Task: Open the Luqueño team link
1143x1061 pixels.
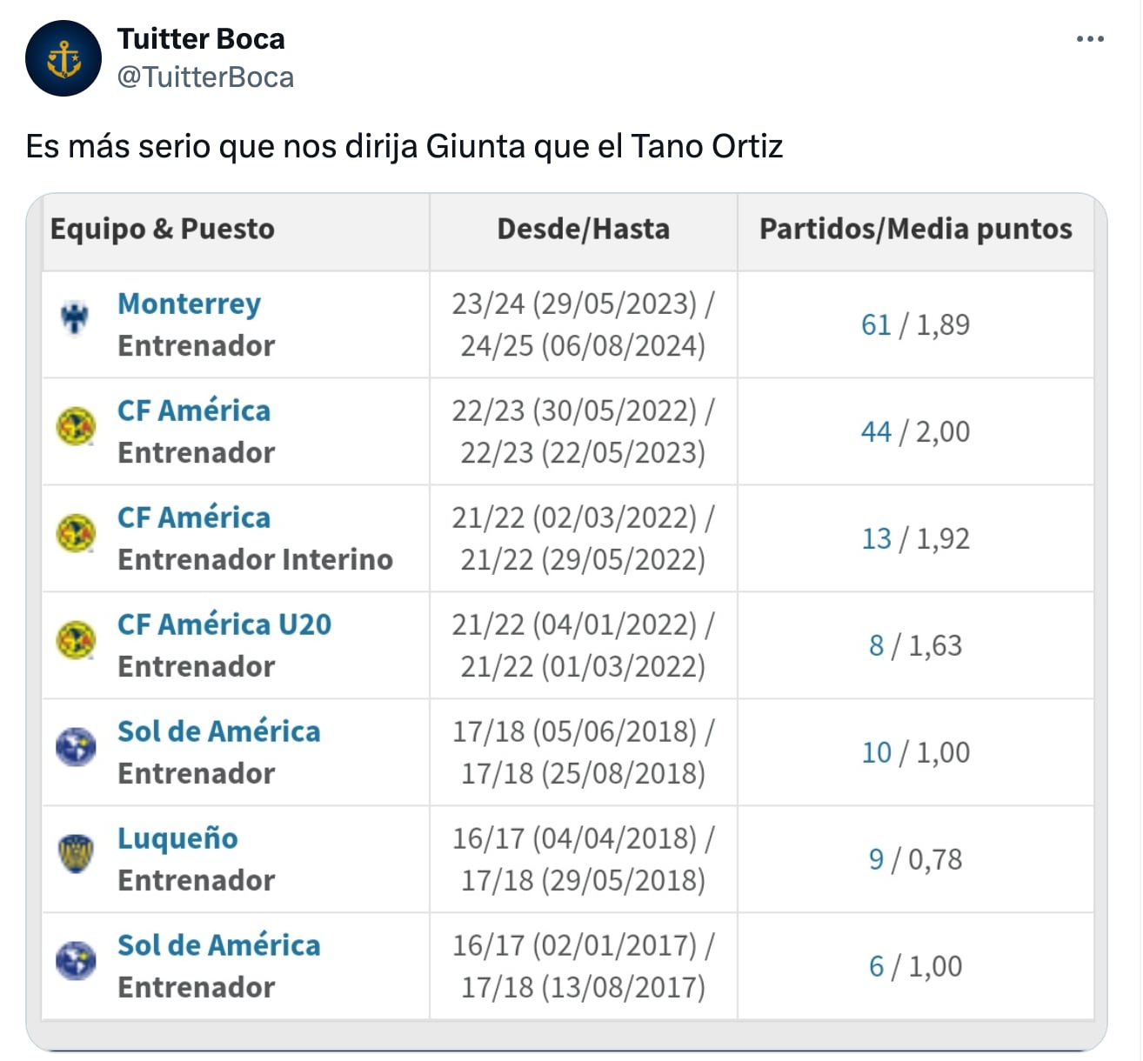Action: (x=177, y=838)
